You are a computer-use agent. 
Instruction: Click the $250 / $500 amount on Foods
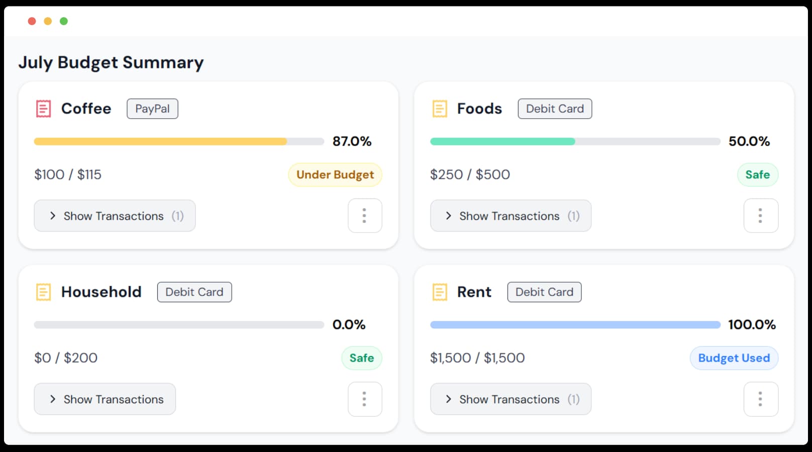point(470,175)
